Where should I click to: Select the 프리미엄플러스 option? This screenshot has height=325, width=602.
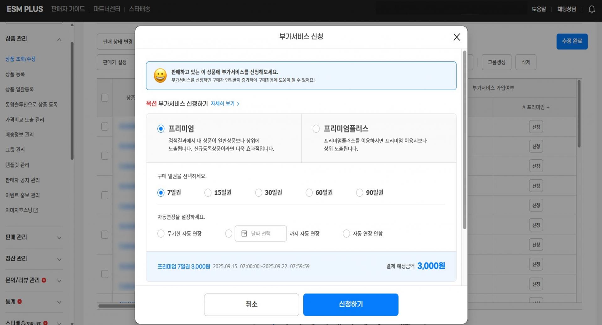tap(316, 129)
